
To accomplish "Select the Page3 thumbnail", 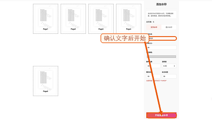I will (x=101, y=19).
